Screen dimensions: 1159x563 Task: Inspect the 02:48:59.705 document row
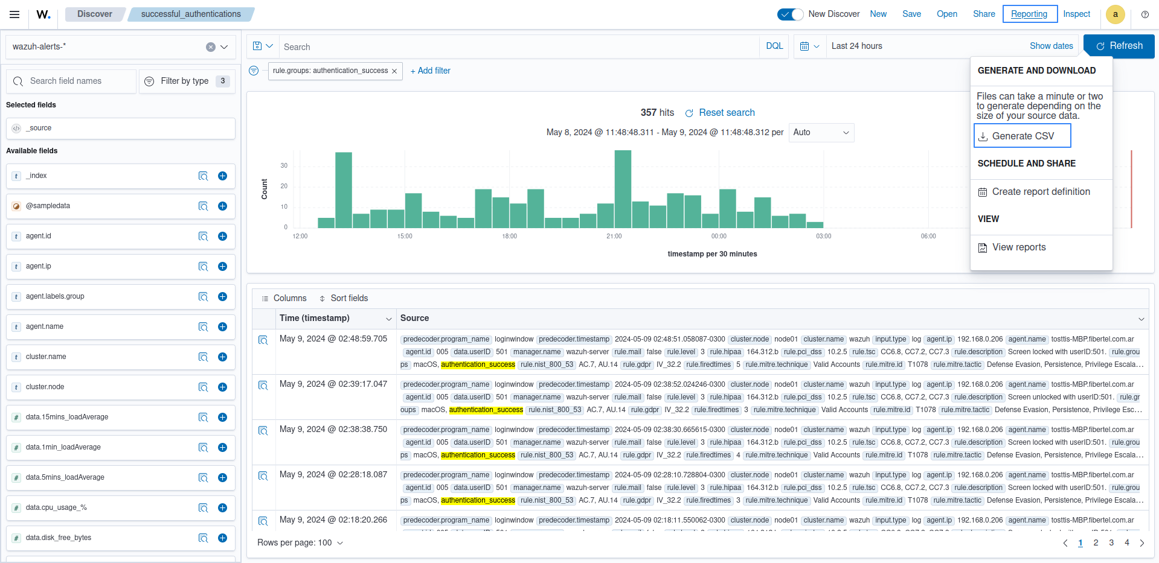click(x=263, y=340)
